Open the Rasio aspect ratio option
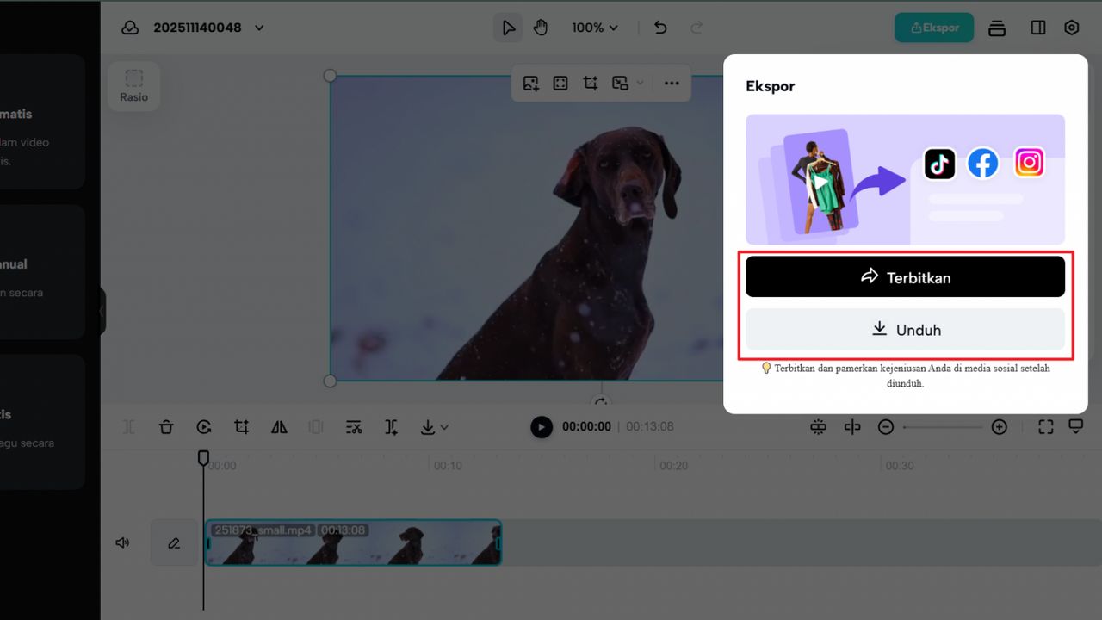This screenshot has width=1102, height=620. pos(133,85)
